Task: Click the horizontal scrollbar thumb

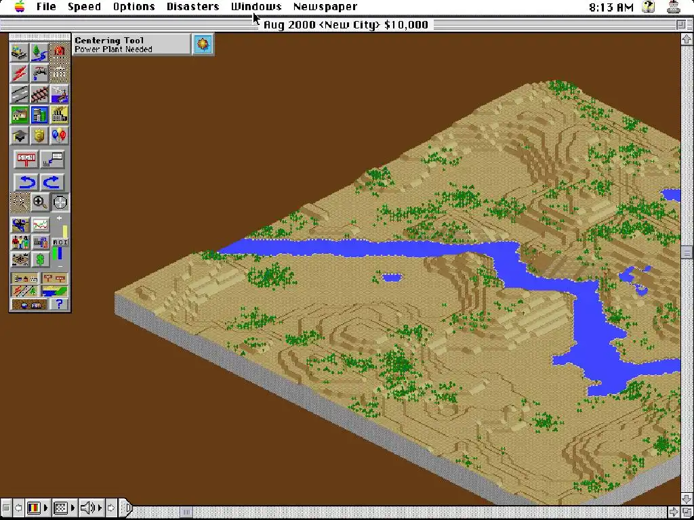Action: tap(186, 512)
